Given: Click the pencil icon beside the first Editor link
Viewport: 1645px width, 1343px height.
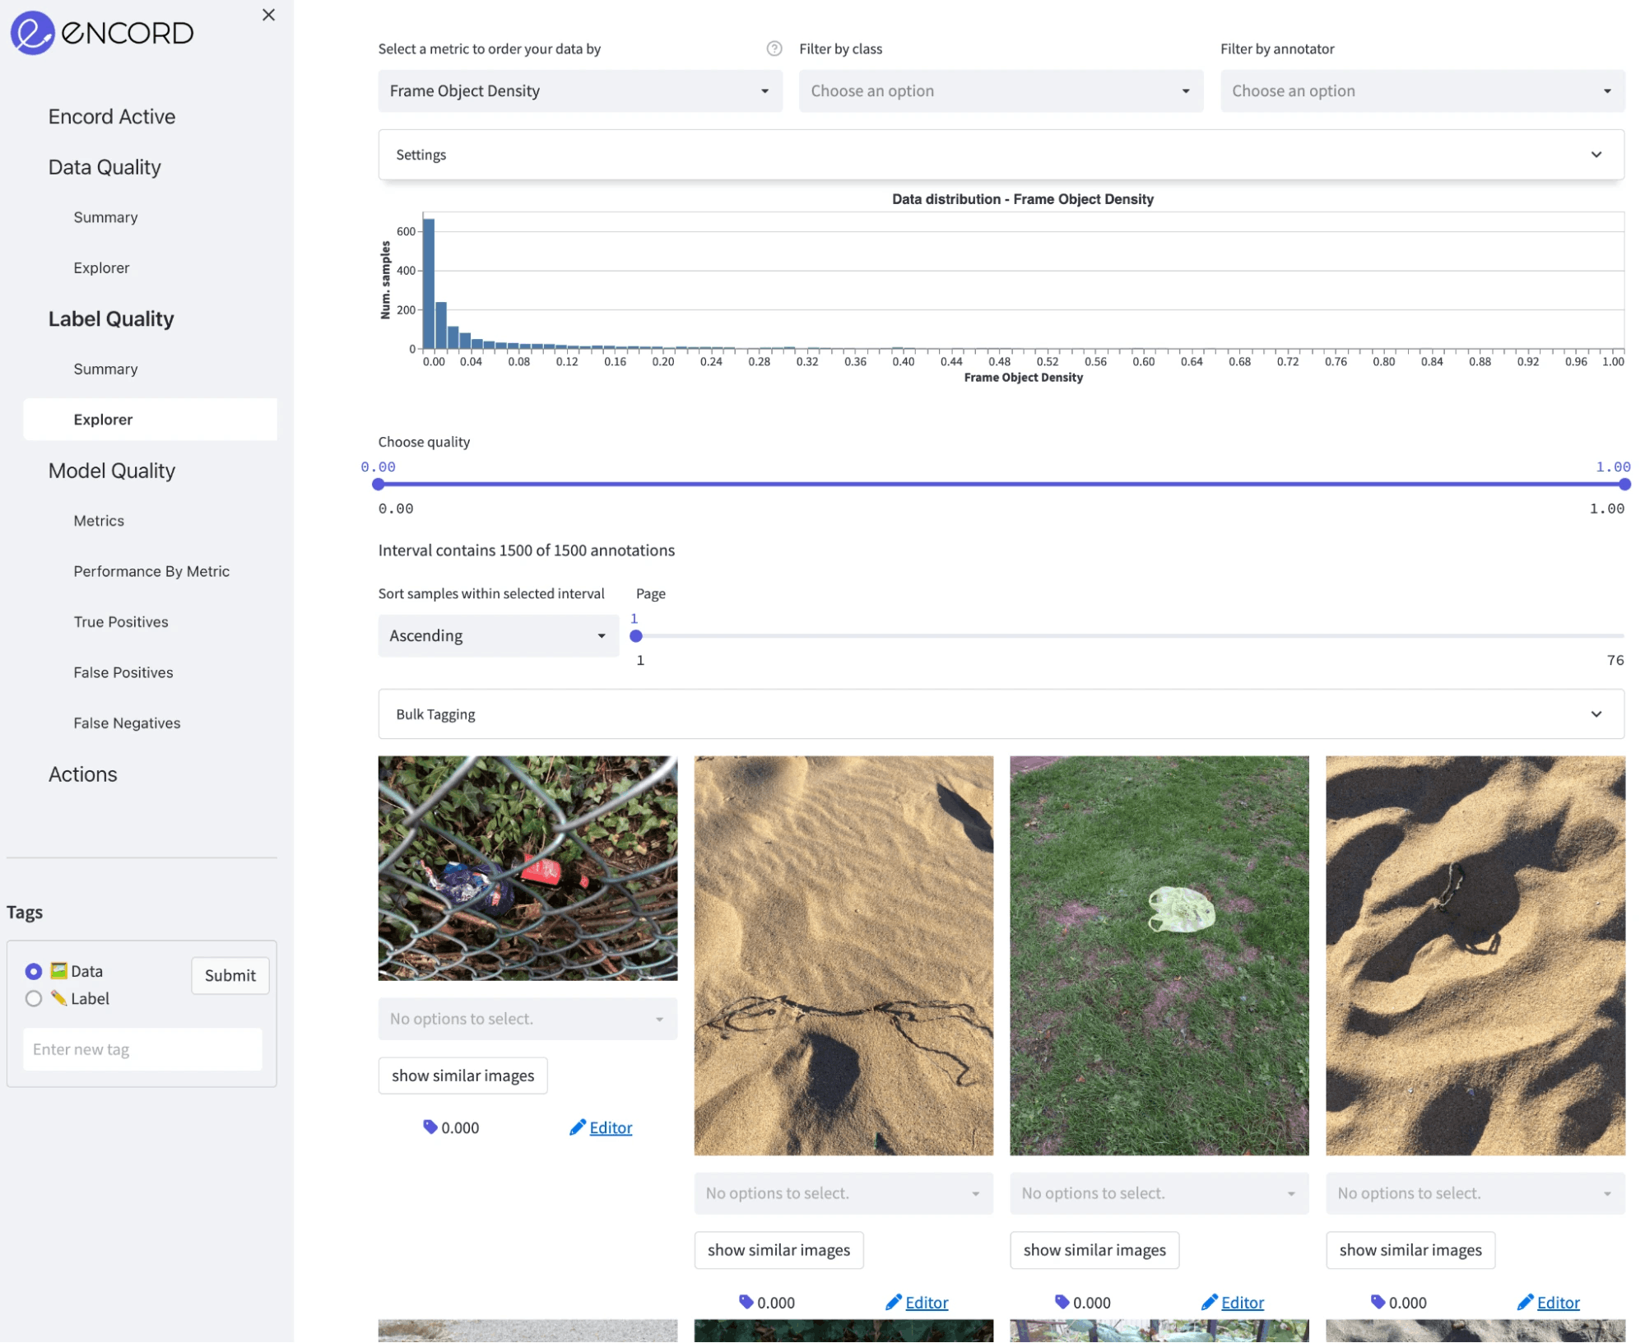Looking at the screenshot, I should (578, 1127).
